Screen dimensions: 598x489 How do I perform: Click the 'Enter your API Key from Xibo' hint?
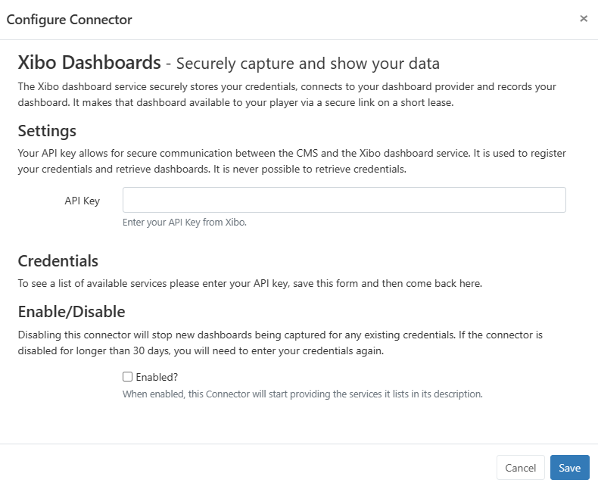pos(185,223)
